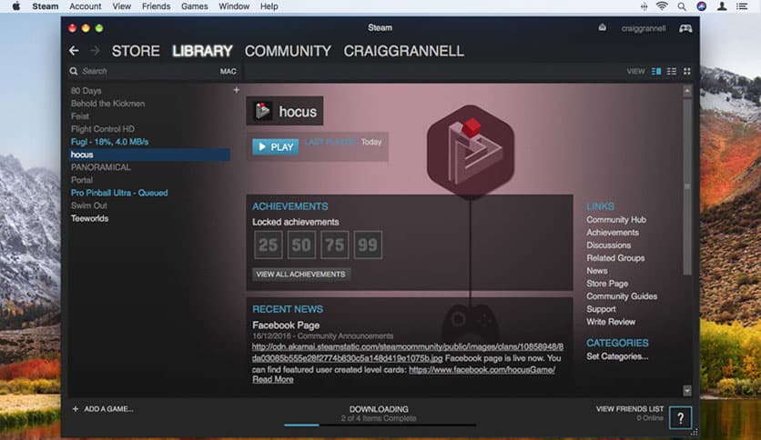Switch to list view icon
This screenshot has height=440, width=761.
pos(672,71)
